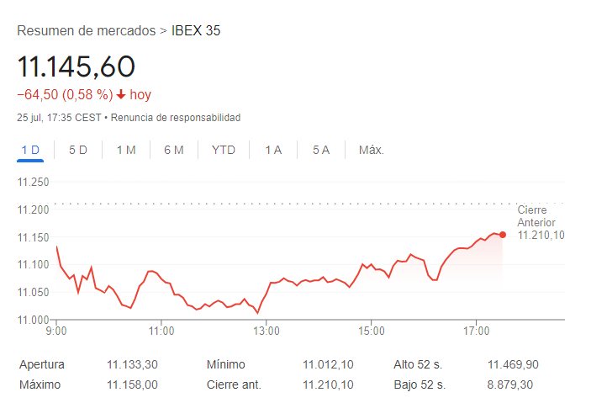Image resolution: width=591 pixels, height=403 pixels.
Task: Show the 1 A chart range
Action: coord(273,150)
